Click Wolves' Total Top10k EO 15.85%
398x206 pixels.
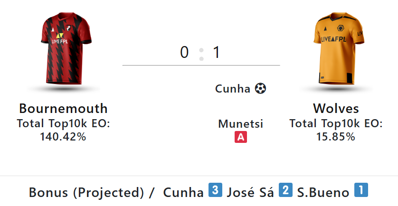click(x=336, y=137)
